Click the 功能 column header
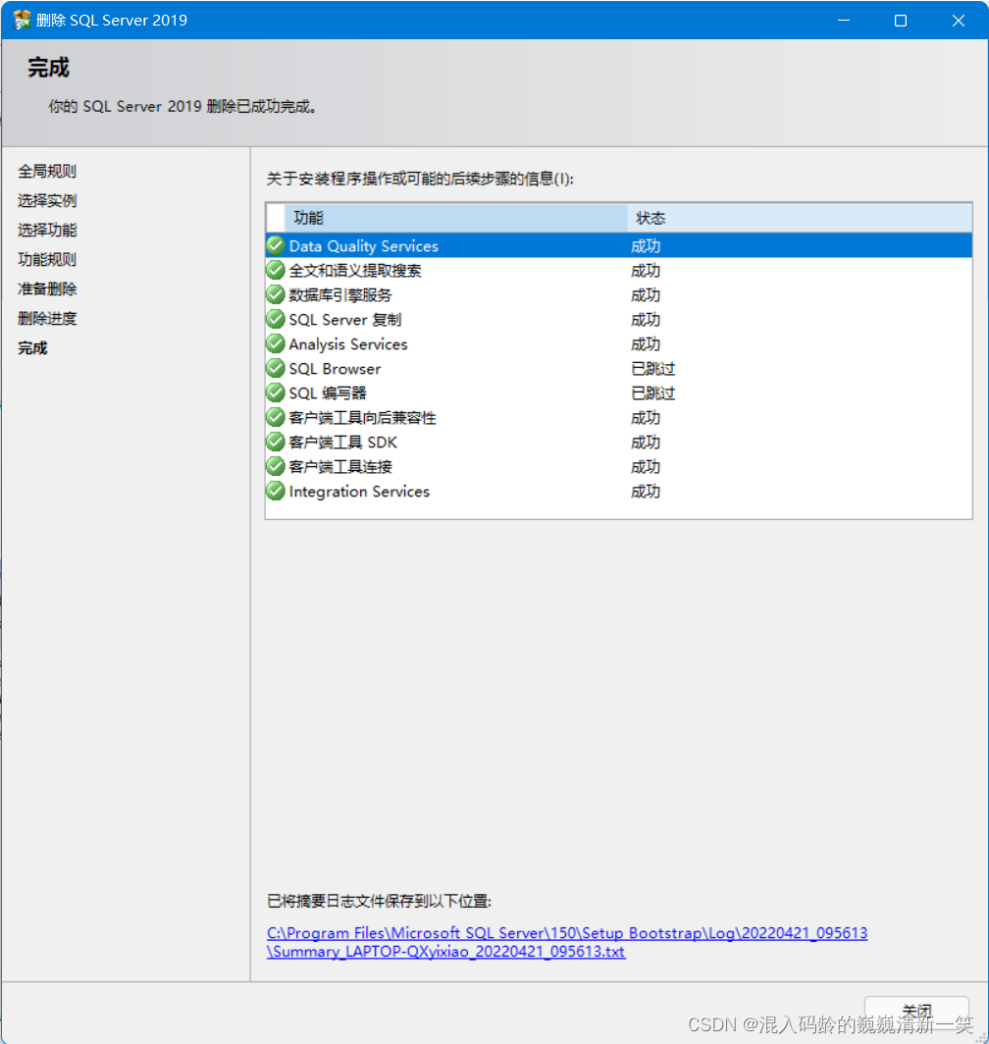989x1044 pixels. [455, 218]
